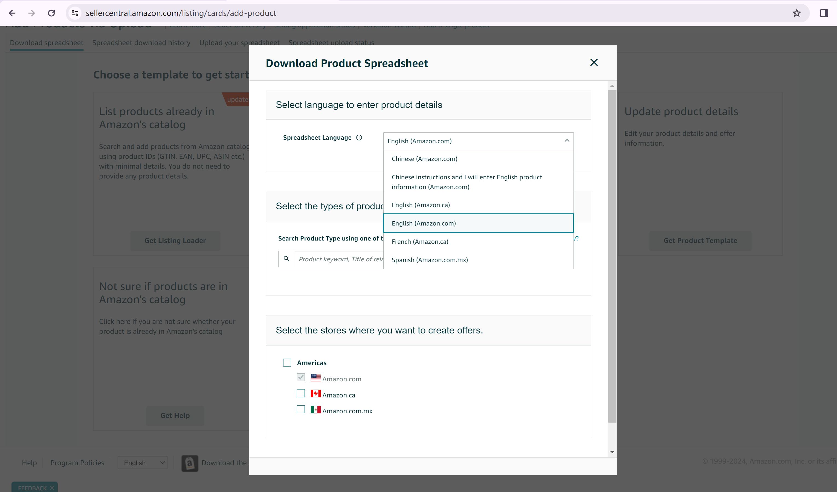This screenshot has height=492, width=837.
Task: Click Update product details heading
Action: [681, 111]
